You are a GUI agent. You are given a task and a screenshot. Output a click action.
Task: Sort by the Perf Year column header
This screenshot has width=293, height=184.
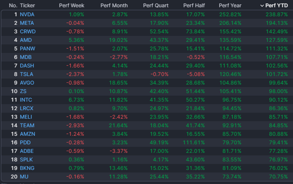230,6
